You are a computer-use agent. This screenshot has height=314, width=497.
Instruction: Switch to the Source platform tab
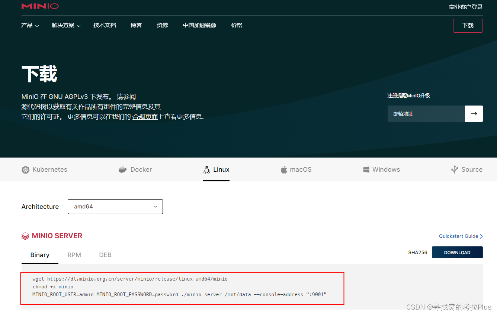(467, 170)
